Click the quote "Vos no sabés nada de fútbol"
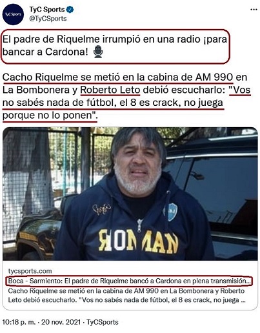This screenshot has width=260, height=333. point(126,96)
